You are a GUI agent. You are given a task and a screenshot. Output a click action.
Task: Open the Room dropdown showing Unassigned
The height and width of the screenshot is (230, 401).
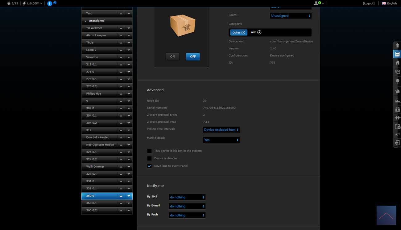tap(291, 16)
